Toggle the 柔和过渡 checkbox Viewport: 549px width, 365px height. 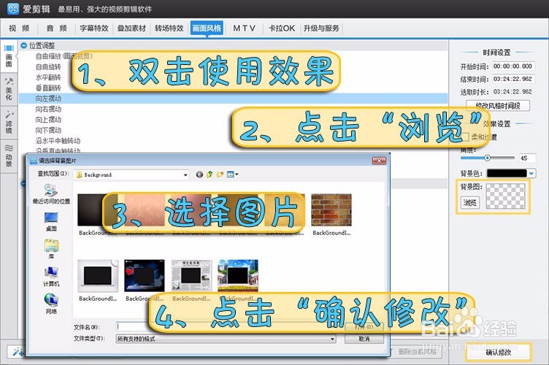tap(464, 137)
